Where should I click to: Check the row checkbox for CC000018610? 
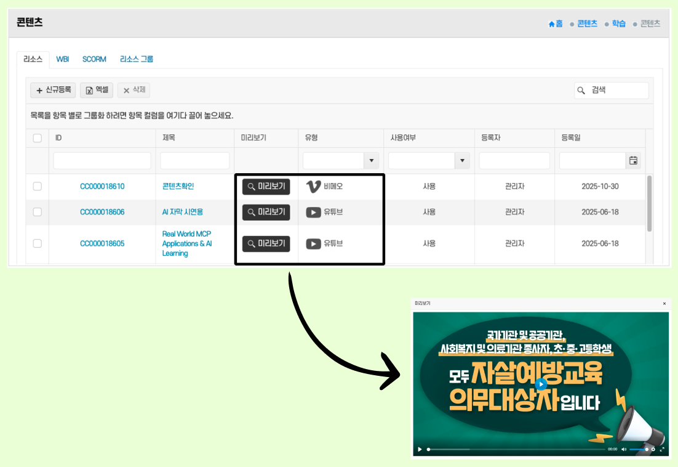click(37, 186)
